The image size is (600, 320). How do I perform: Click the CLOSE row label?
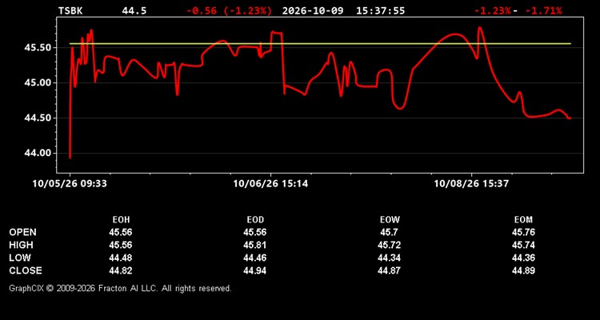click(x=26, y=270)
